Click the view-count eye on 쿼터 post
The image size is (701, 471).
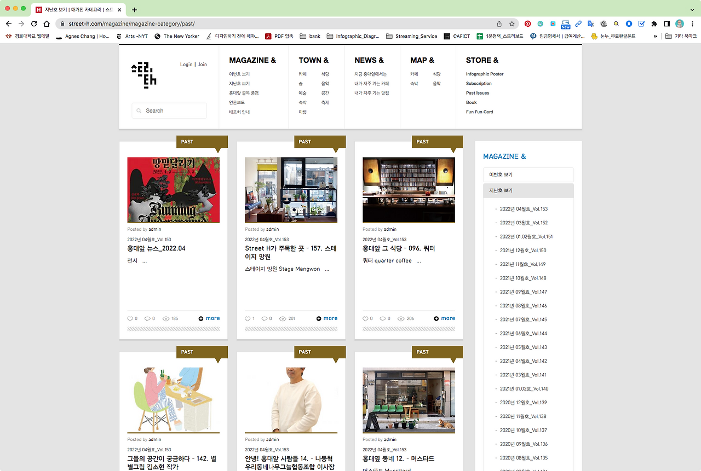tap(401, 318)
